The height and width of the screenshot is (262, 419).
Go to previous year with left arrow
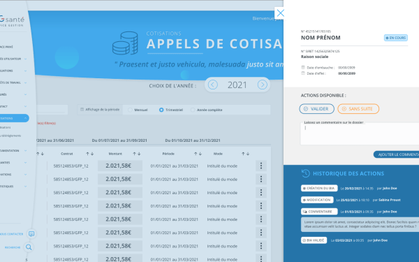[213, 85]
